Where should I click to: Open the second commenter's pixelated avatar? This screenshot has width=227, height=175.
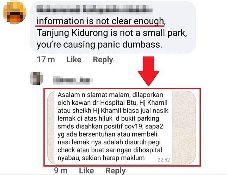point(37,78)
